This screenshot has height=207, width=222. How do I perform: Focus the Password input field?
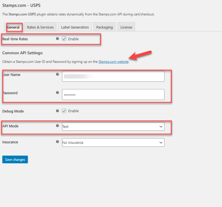[x=113, y=95]
